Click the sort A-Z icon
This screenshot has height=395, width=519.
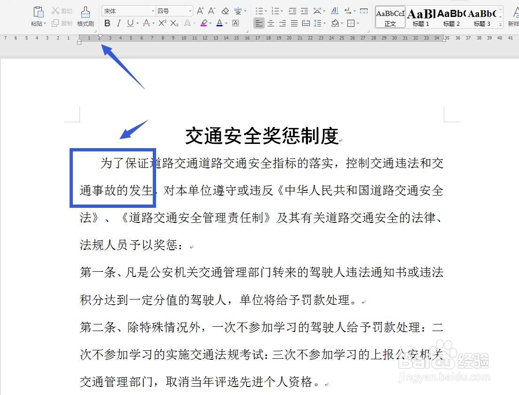pyautogui.click(x=335, y=11)
